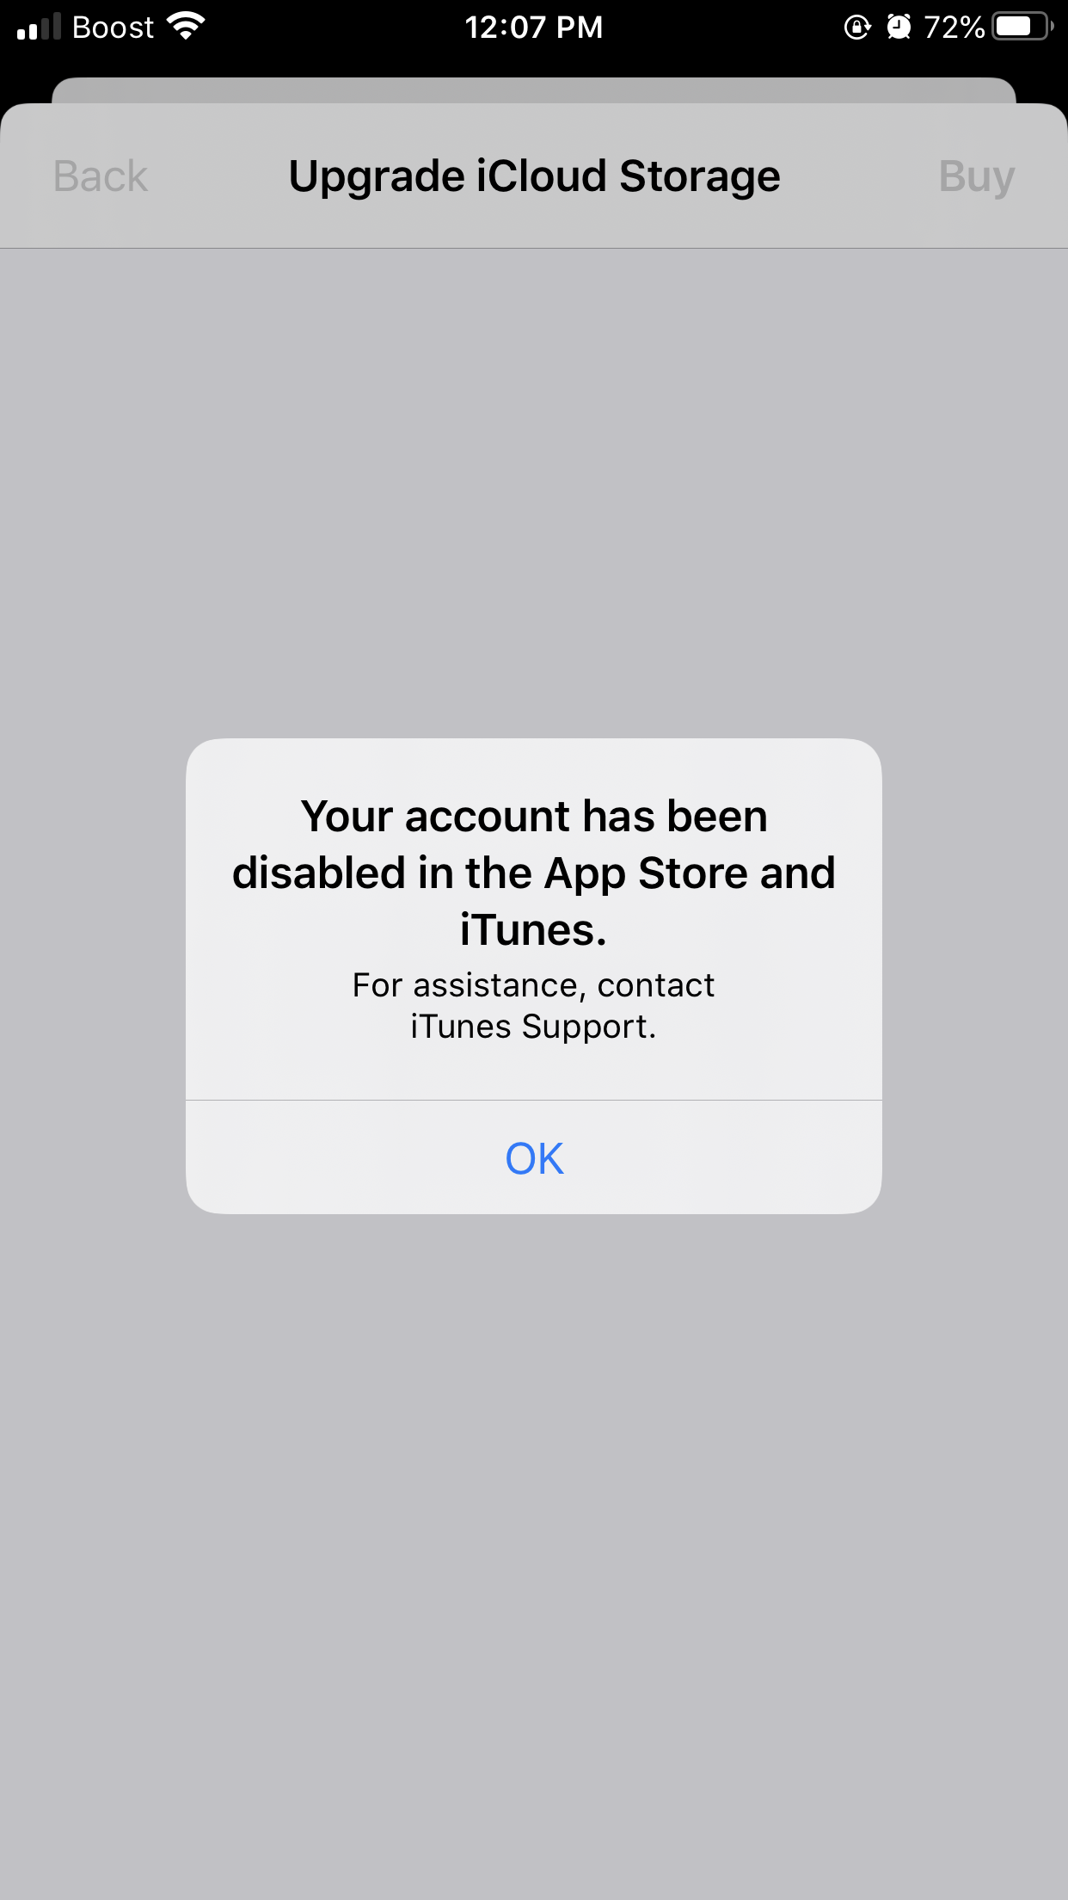Tap the background sheet peeking behind header
Screen dimensions: 1068x1900
pos(534,90)
